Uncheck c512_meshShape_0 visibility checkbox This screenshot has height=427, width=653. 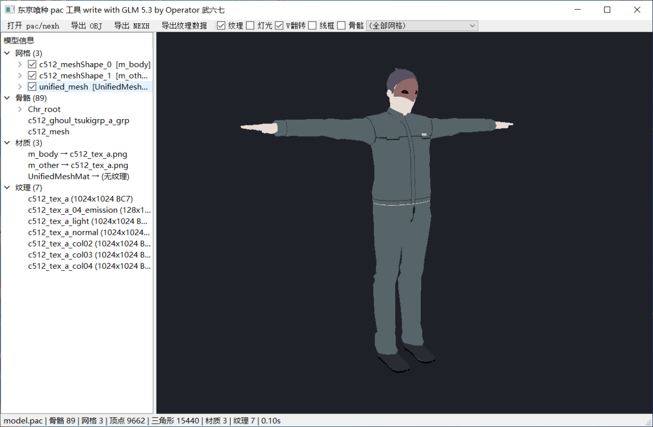click(32, 64)
